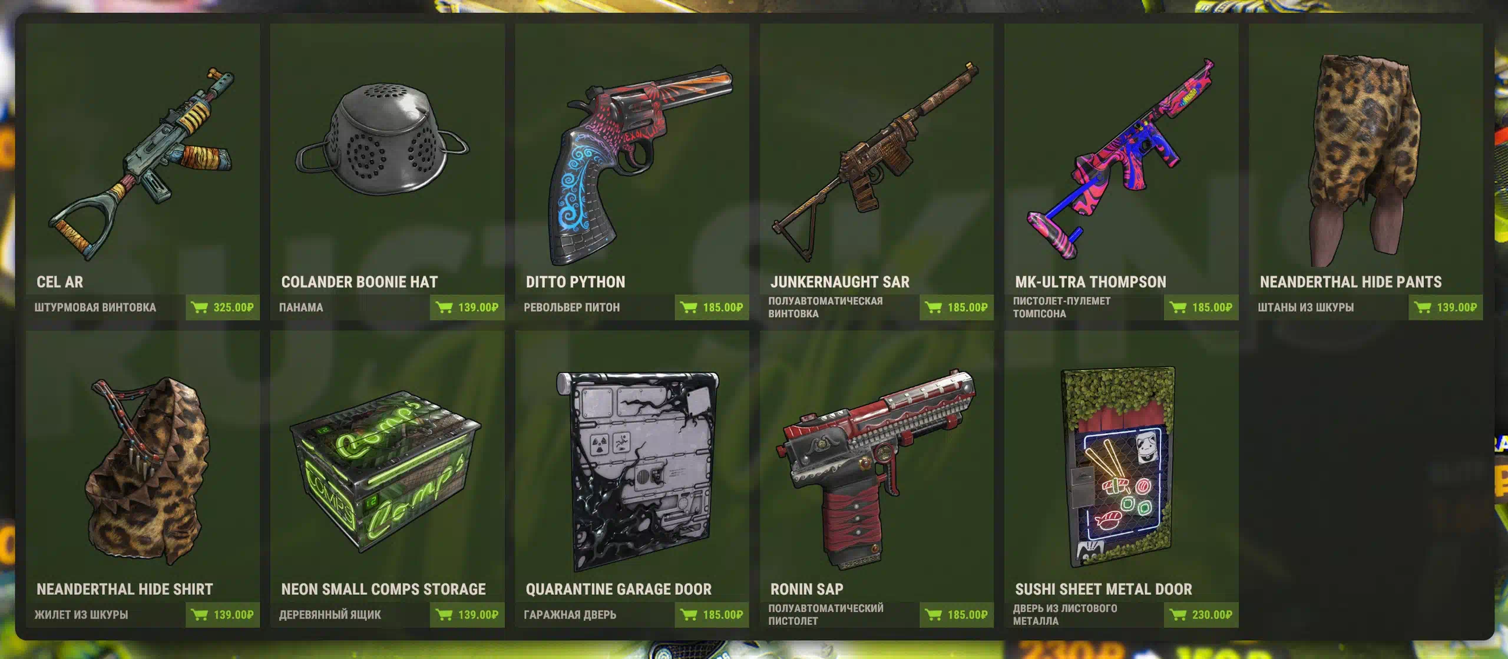Click cart icon for Neanderthal Hide Pants
The height and width of the screenshot is (659, 1508).
pyautogui.click(x=1423, y=307)
